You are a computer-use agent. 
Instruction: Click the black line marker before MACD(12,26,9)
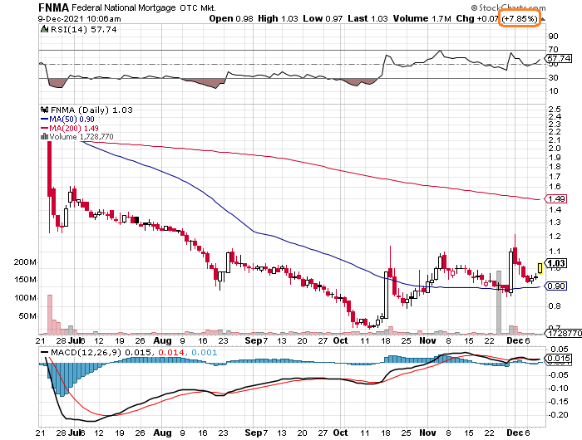point(44,352)
